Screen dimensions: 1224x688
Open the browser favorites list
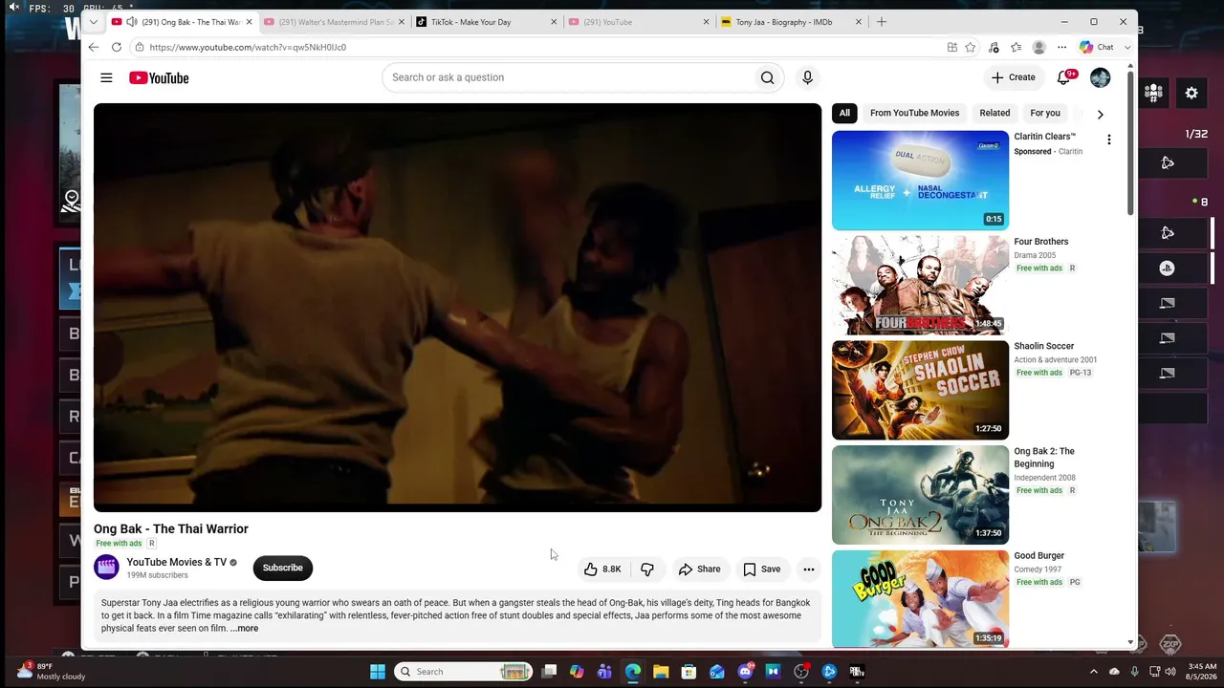[x=1016, y=47]
